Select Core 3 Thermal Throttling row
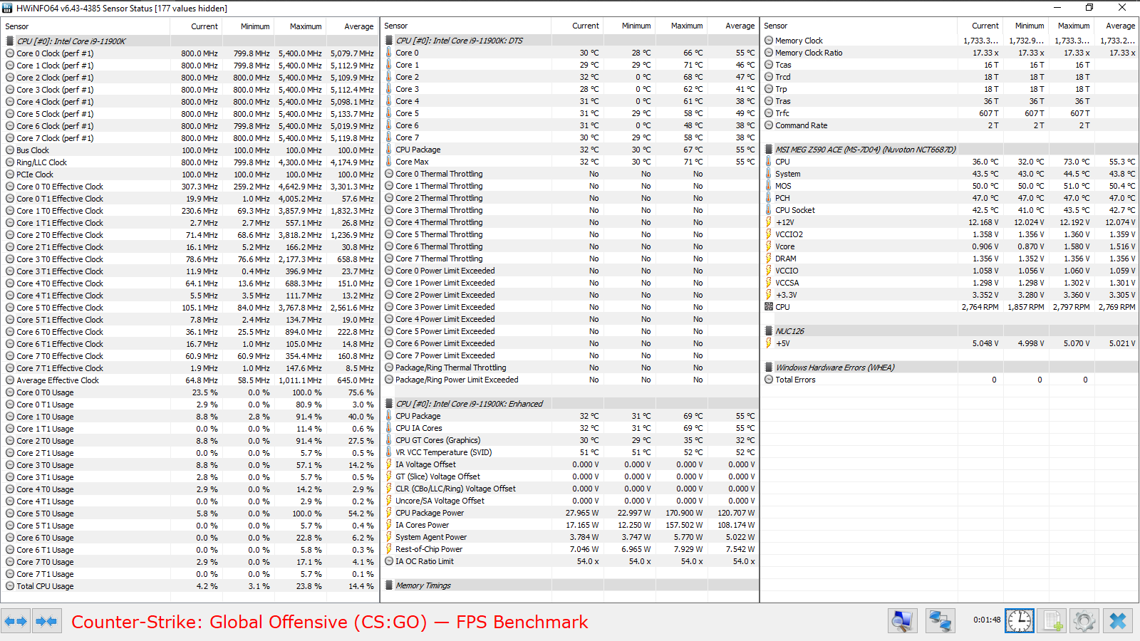Viewport: 1140px width, 641px height. click(570, 210)
